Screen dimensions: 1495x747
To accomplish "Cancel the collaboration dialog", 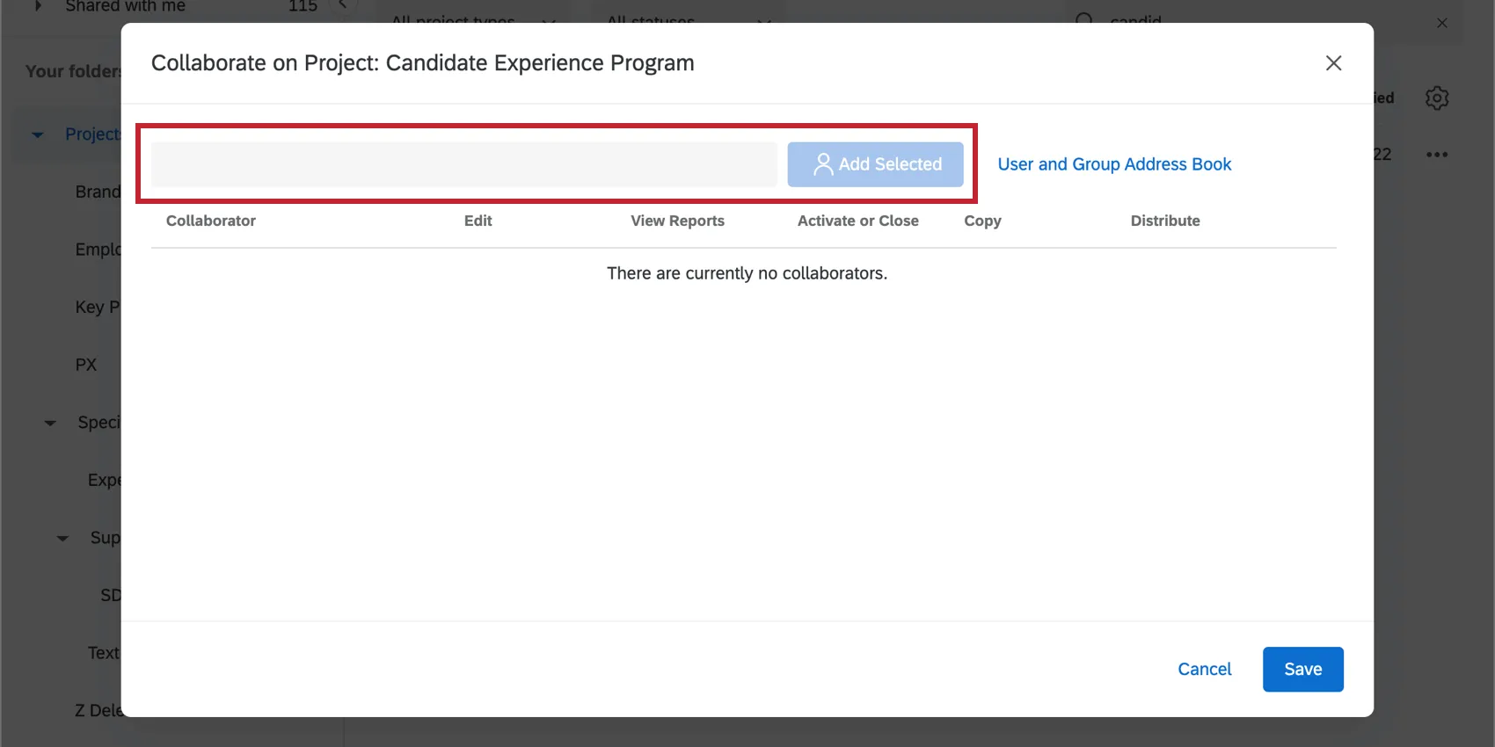I will pos(1204,669).
